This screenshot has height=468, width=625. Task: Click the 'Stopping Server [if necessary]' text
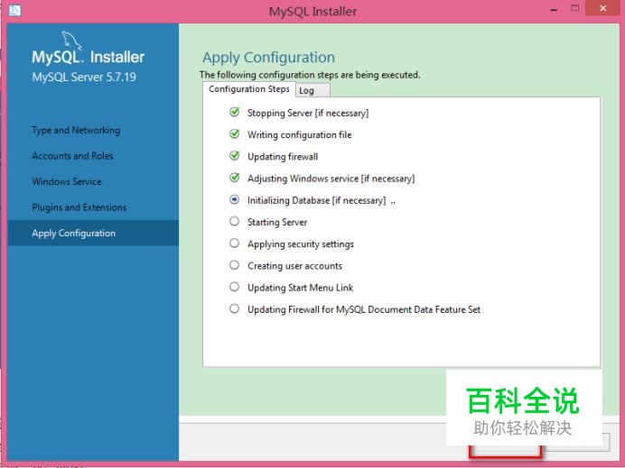point(308,113)
